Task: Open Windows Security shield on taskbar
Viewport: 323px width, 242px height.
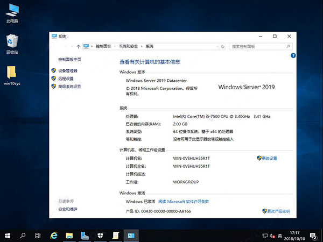Action: pyautogui.click(x=100, y=235)
